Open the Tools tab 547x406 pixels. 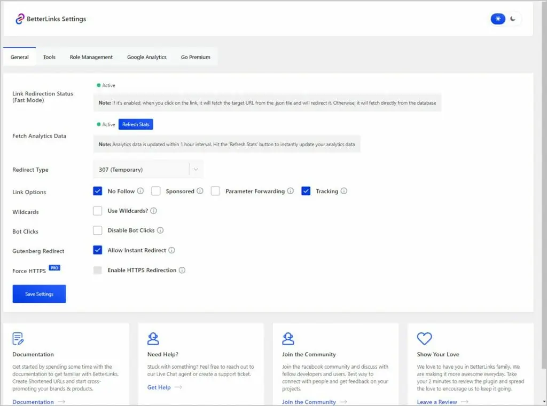(49, 57)
